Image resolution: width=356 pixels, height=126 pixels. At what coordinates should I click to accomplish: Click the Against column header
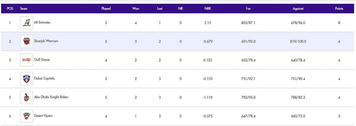click(298, 9)
